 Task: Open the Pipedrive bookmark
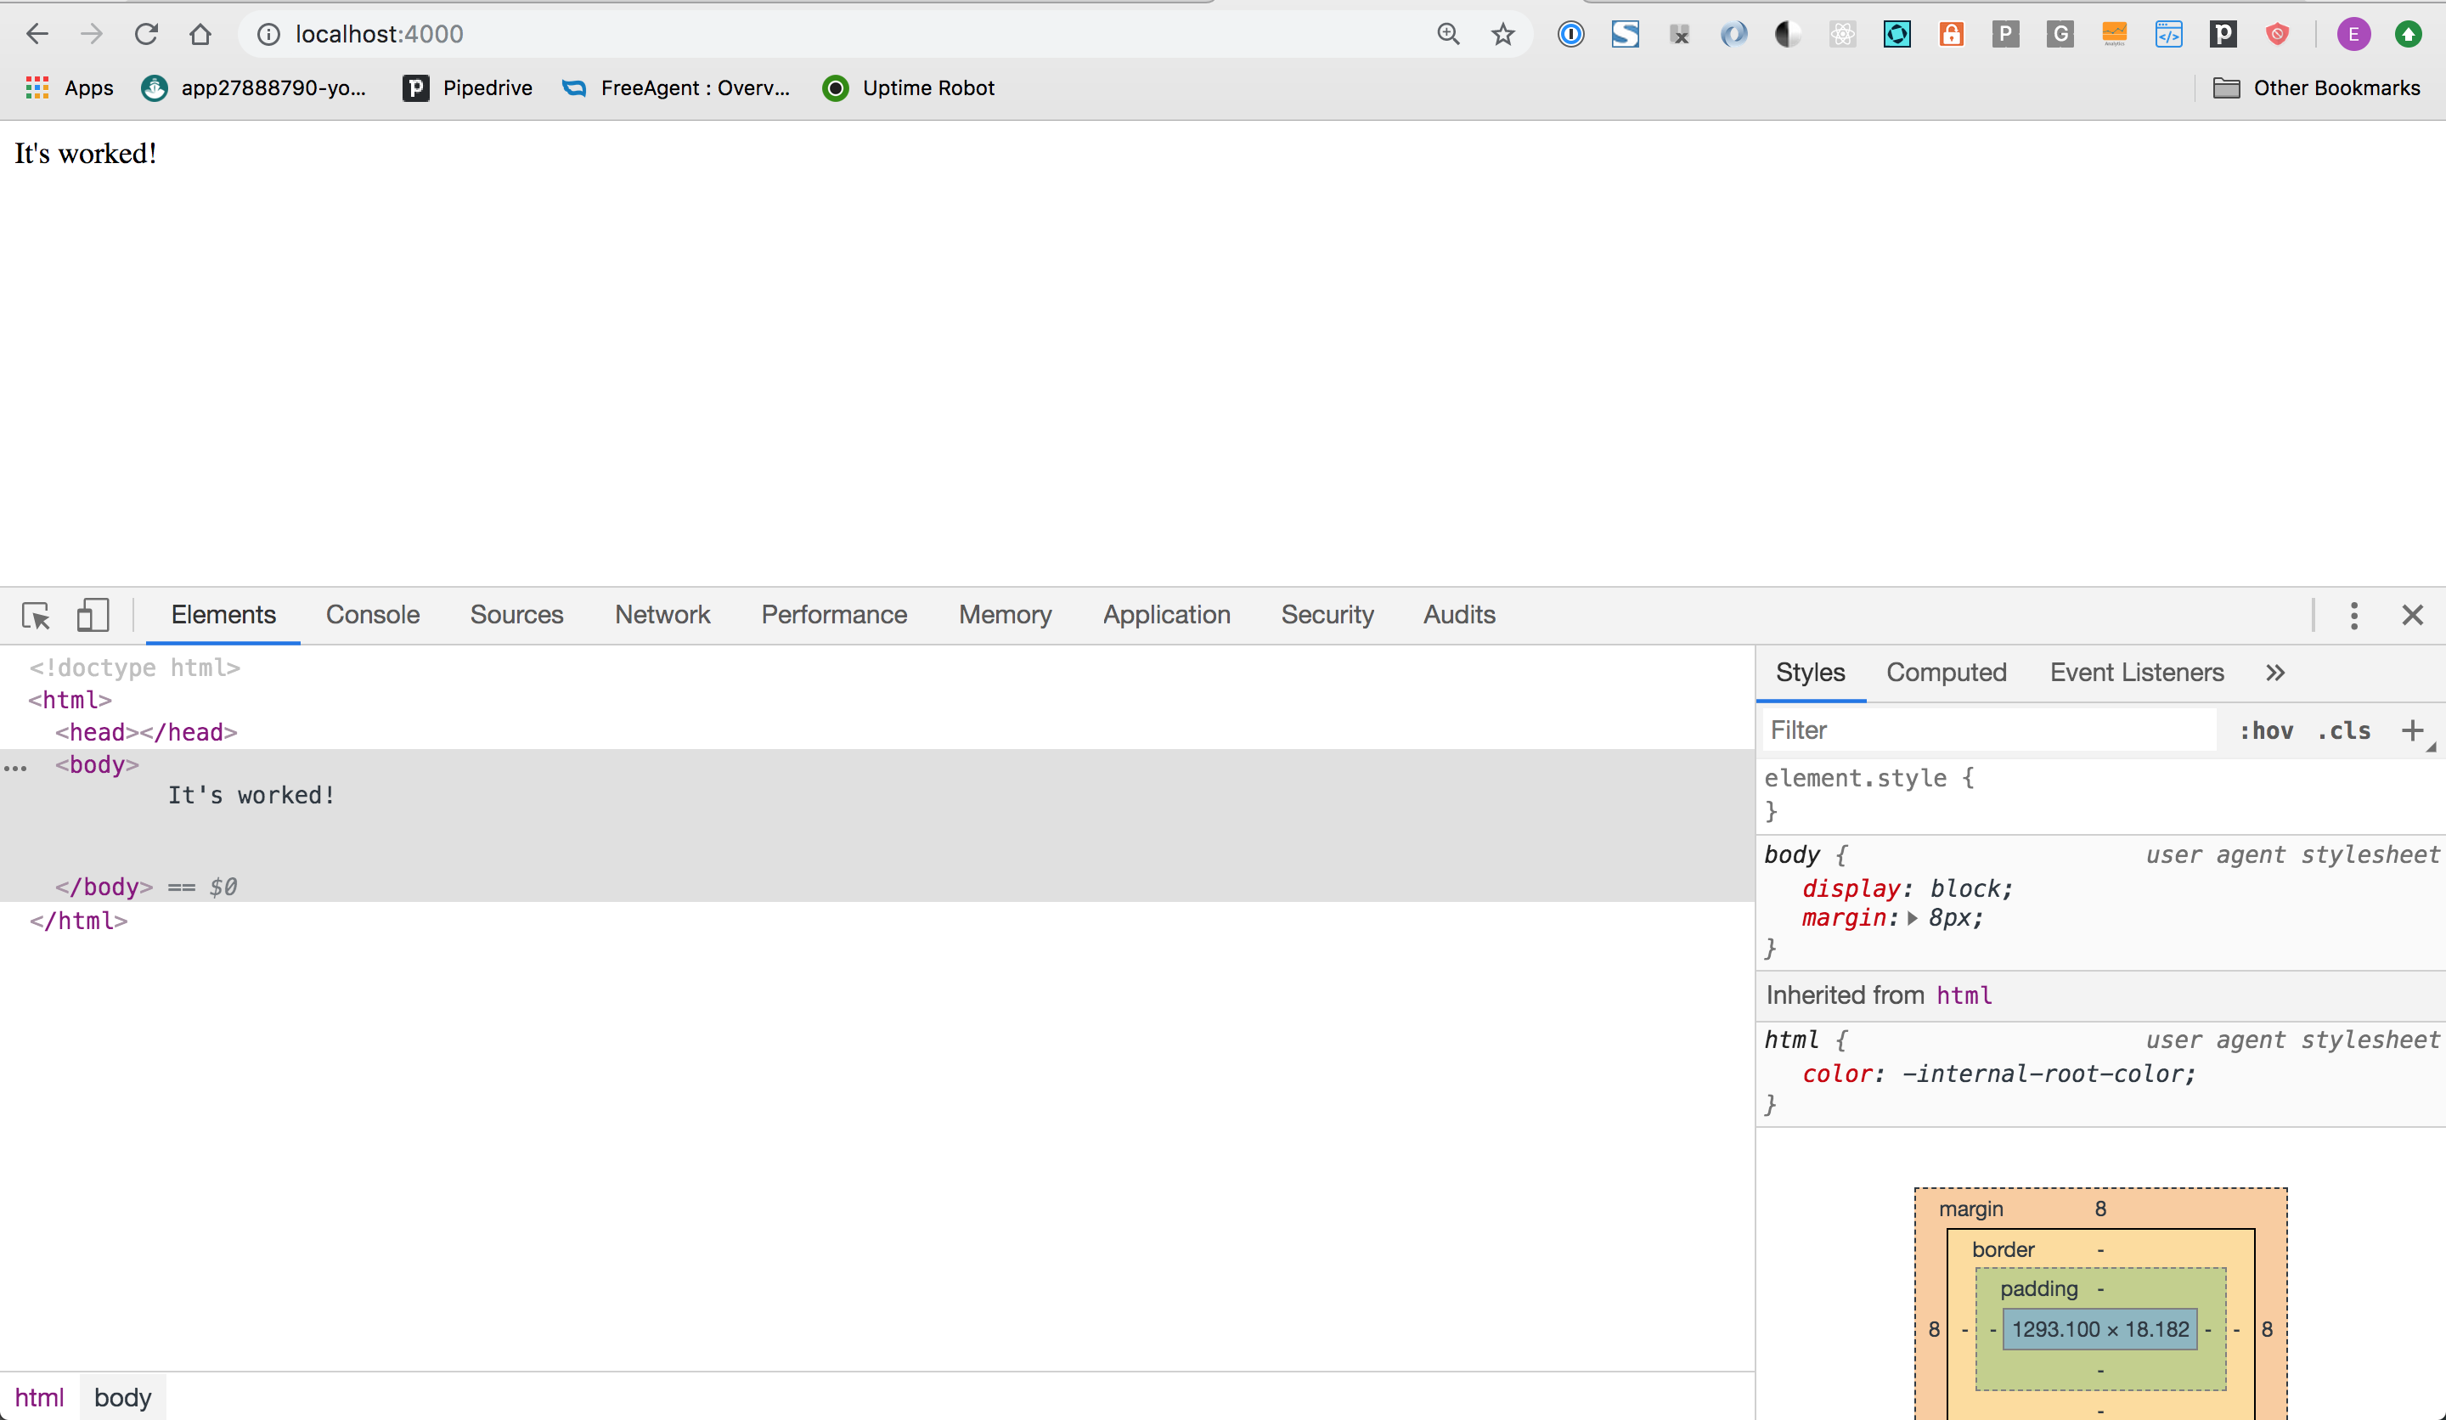click(x=468, y=87)
